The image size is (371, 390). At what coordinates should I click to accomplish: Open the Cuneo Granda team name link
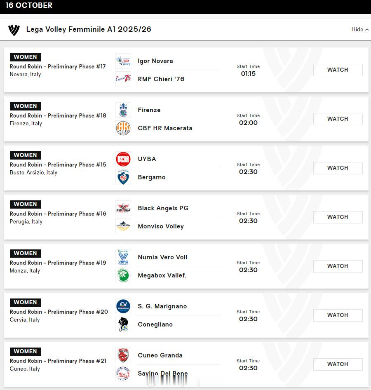pyautogui.click(x=160, y=355)
